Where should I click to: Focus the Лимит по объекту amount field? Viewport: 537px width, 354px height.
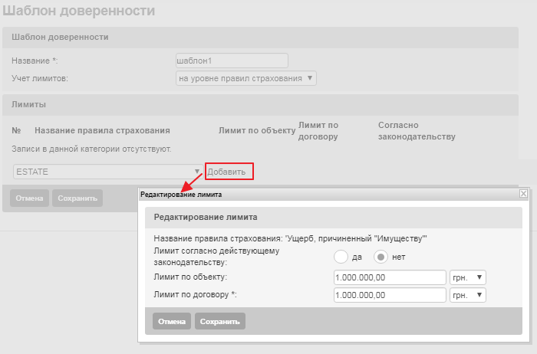tap(390, 277)
